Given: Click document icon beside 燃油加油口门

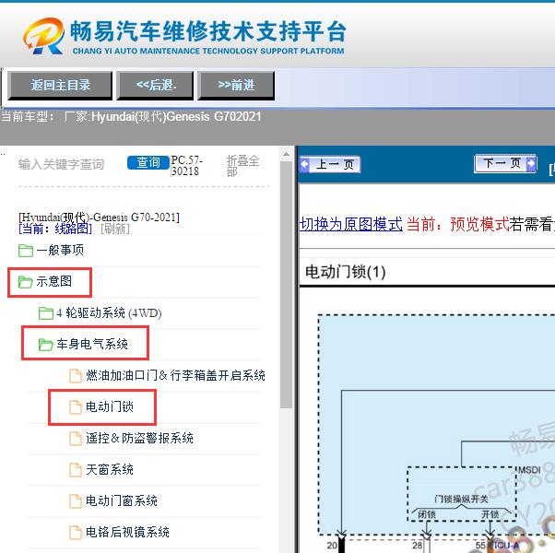Looking at the screenshot, I should click(x=75, y=376).
